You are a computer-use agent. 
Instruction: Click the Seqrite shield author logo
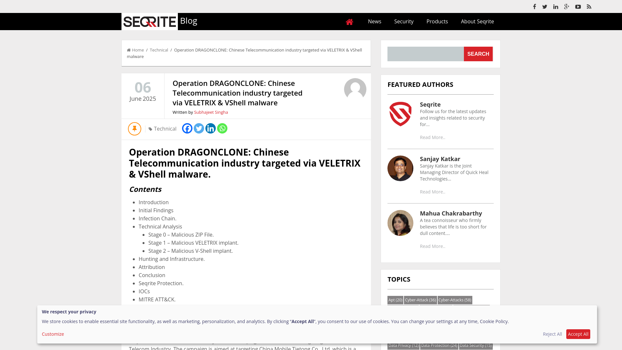click(400, 114)
